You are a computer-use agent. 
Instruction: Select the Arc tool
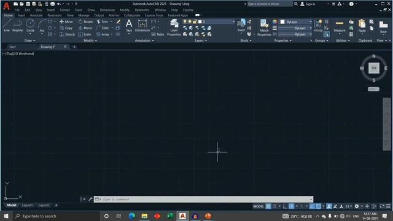click(x=42, y=26)
